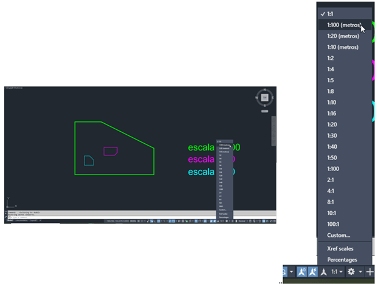Choose 1:20 (metros) scale entry

[x=343, y=36]
